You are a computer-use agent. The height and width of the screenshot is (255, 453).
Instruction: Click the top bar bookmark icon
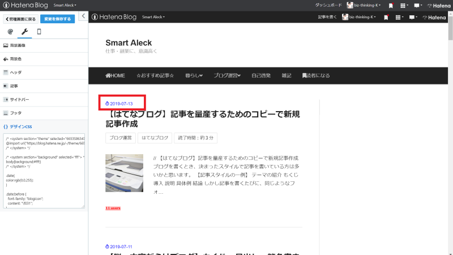[x=391, y=6]
